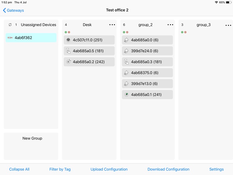Screen dimensions: 233x175
Task: Turn on group_2 with green dot
Action: tap(124, 32)
